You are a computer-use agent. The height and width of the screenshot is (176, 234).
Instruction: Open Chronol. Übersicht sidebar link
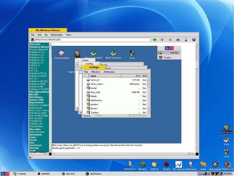point(38,49)
